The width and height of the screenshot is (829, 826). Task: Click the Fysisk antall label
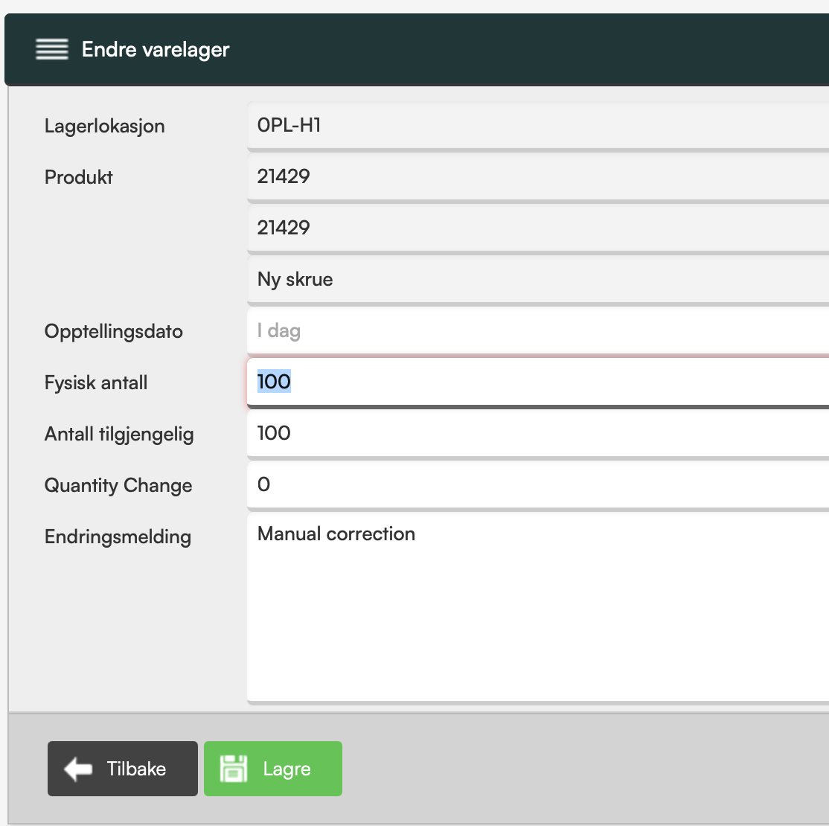tap(96, 383)
